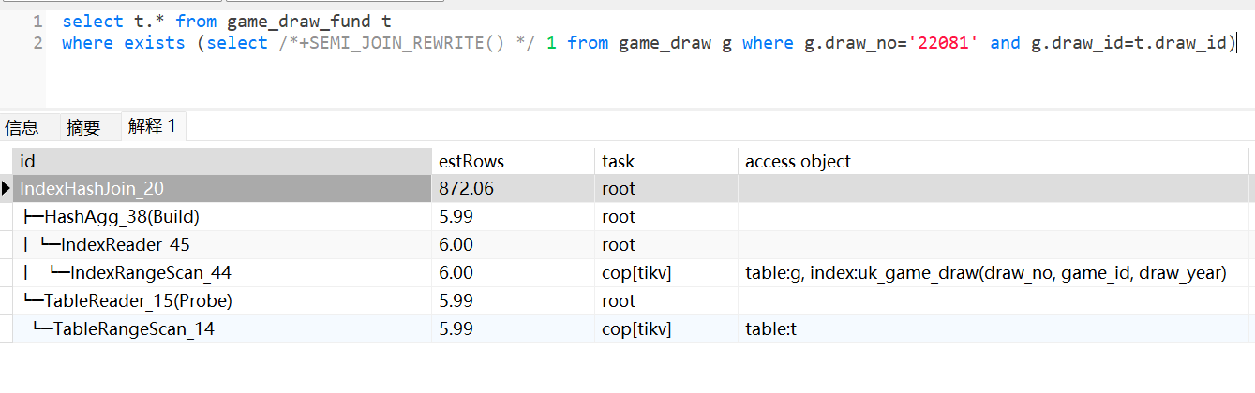Select the IndexHashJoin_20 row
The height and width of the screenshot is (393, 1255).
(x=631, y=188)
